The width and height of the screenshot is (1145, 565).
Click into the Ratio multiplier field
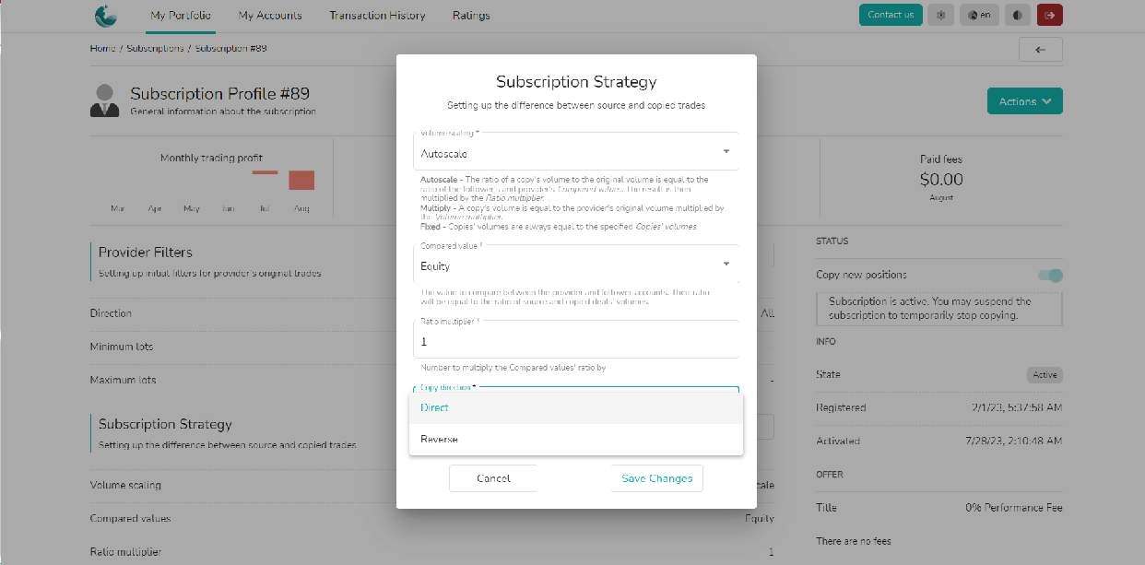pos(576,342)
